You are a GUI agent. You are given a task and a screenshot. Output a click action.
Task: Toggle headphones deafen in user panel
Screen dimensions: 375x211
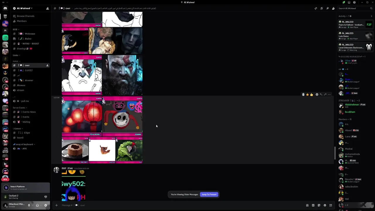coord(37,205)
